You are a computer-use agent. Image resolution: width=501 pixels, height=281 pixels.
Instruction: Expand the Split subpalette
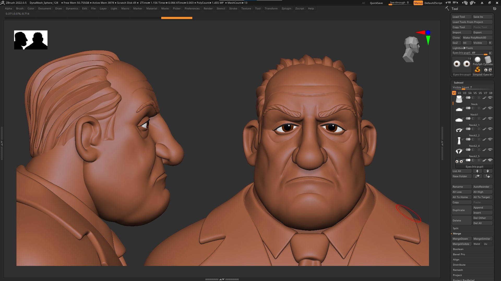coord(456,228)
